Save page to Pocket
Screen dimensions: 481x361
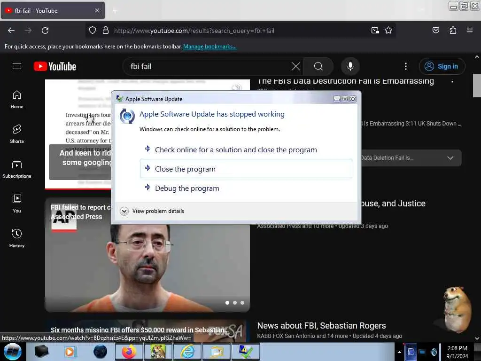click(x=435, y=30)
